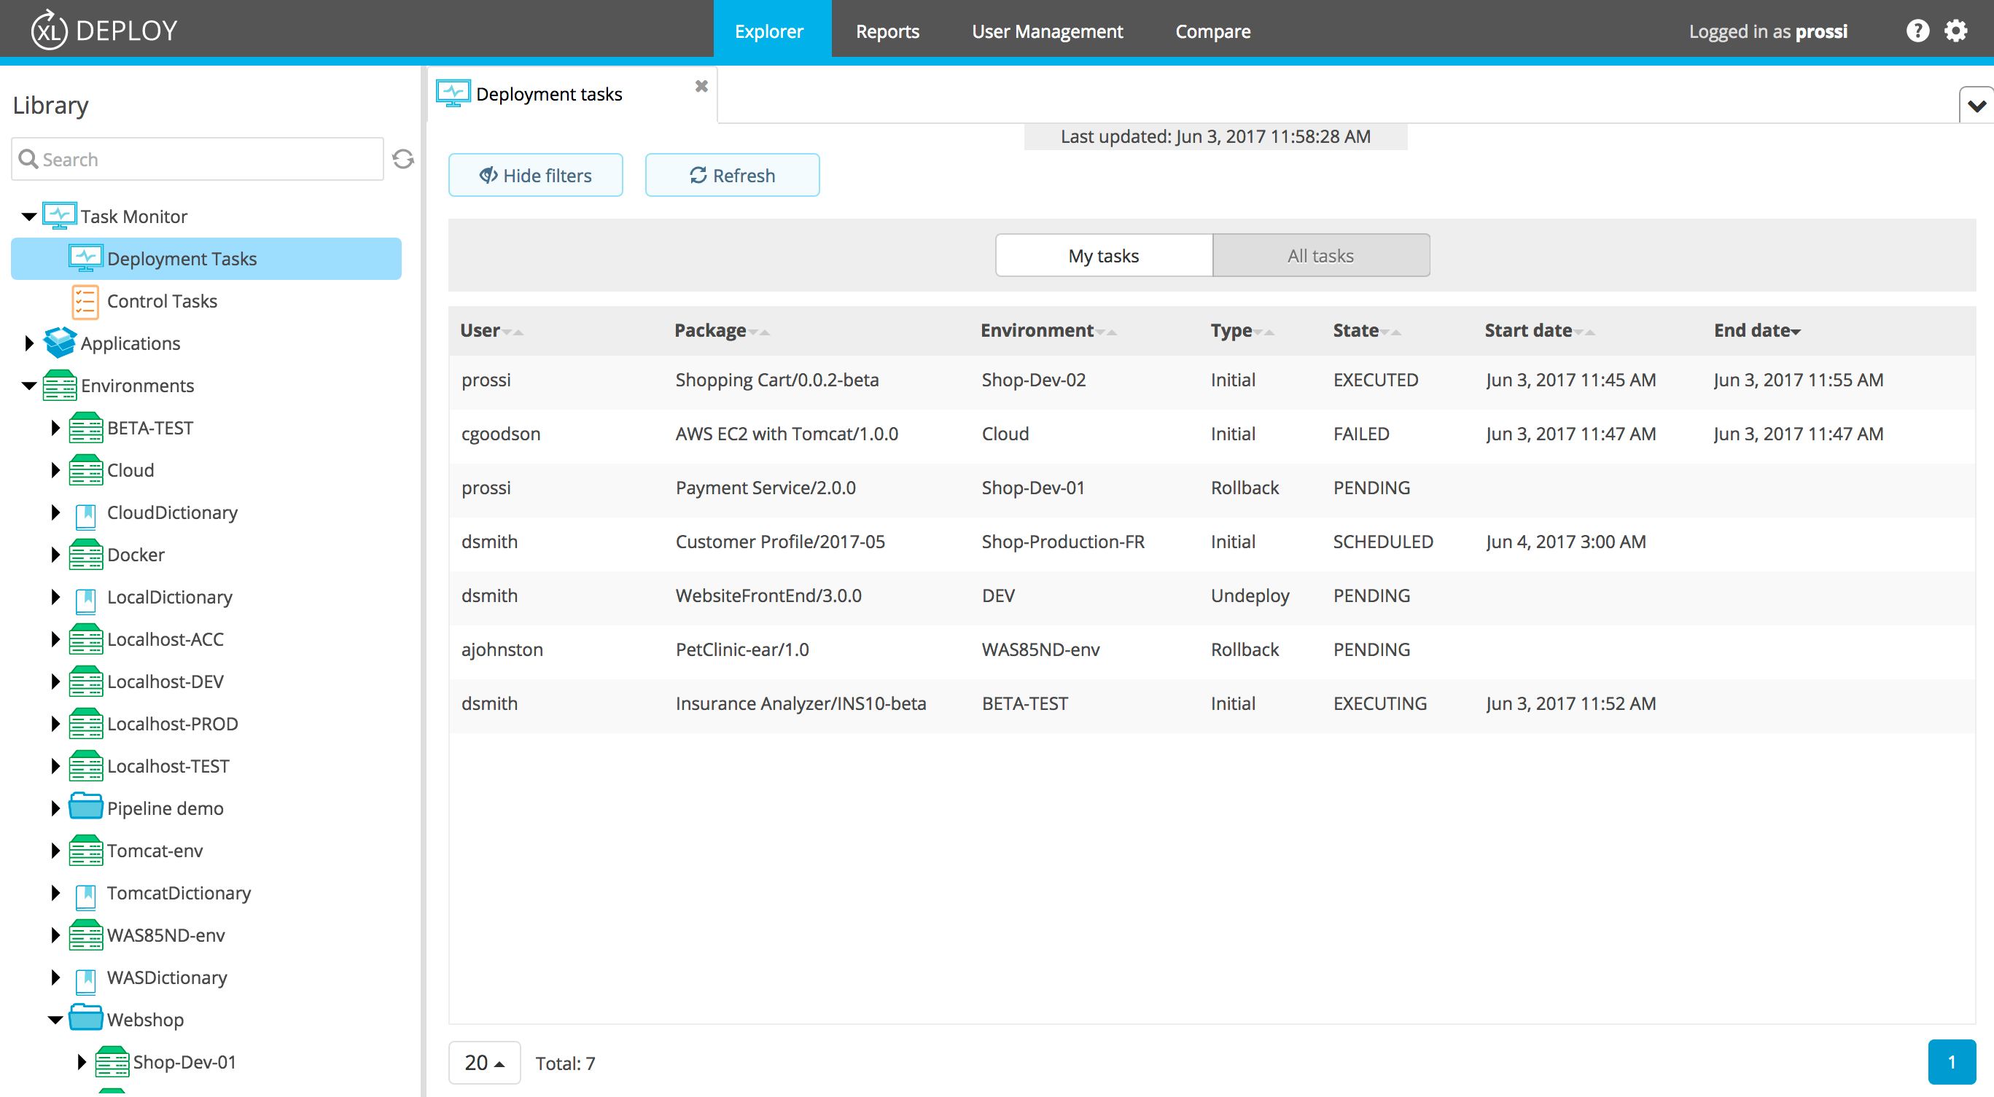Click the Environments icon in the library
Image resolution: width=1994 pixels, height=1097 pixels.
59,386
